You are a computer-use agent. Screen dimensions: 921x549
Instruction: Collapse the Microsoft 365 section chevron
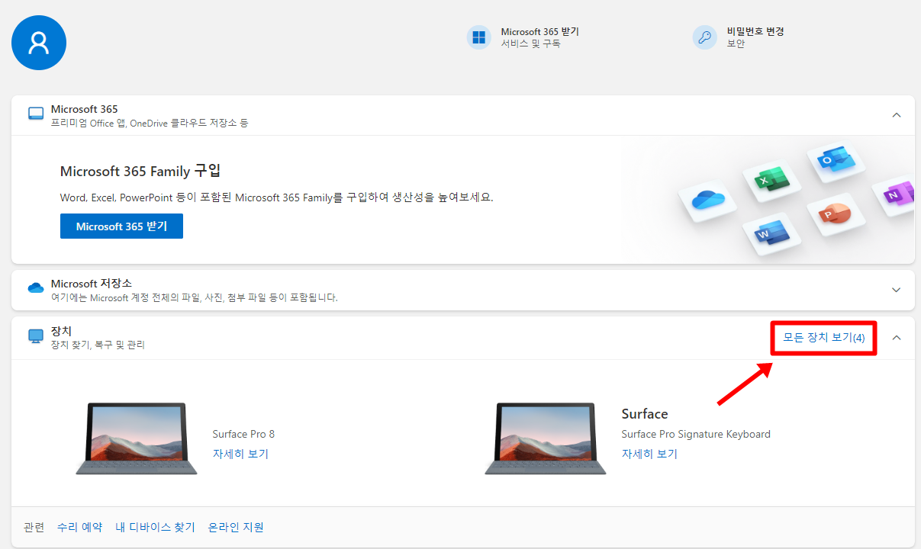click(x=897, y=115)
